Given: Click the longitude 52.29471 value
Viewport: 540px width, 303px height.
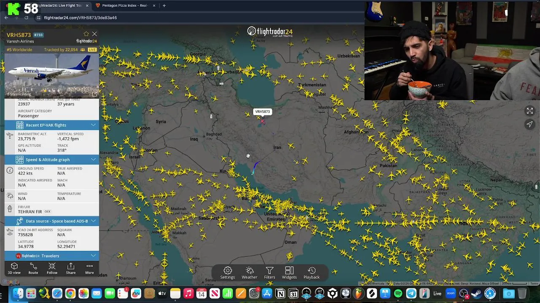Looking at the screenshot, I should pos(66,247).
